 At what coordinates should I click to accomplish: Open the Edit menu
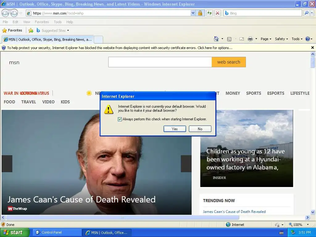pos(15,22)
